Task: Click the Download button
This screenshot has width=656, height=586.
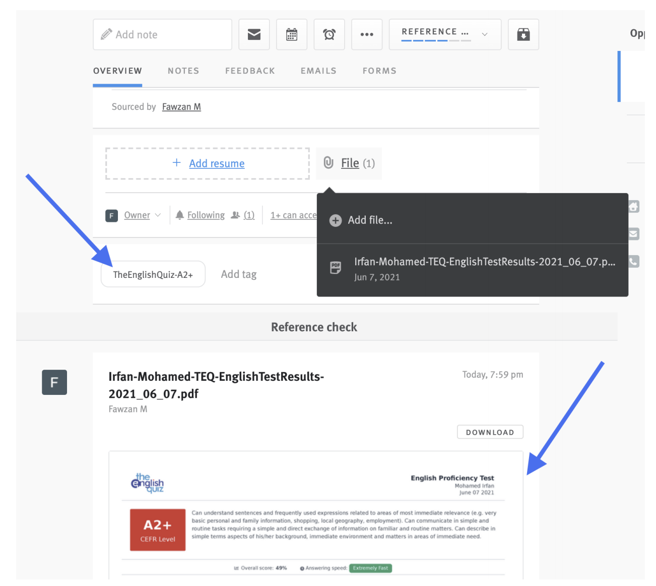Action: pos(490,432)
